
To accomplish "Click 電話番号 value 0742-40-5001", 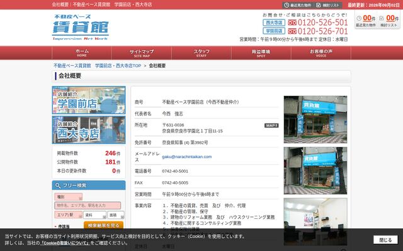I will click(x=175, y=171).
